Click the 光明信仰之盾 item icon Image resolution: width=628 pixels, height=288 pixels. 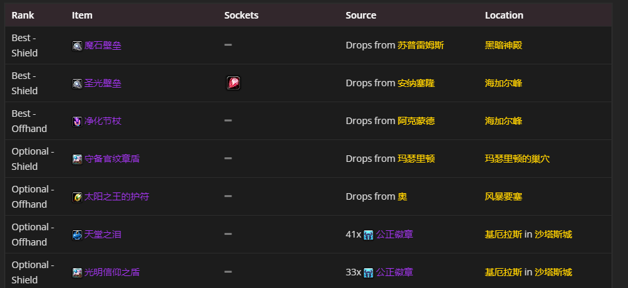click(77, 273)
